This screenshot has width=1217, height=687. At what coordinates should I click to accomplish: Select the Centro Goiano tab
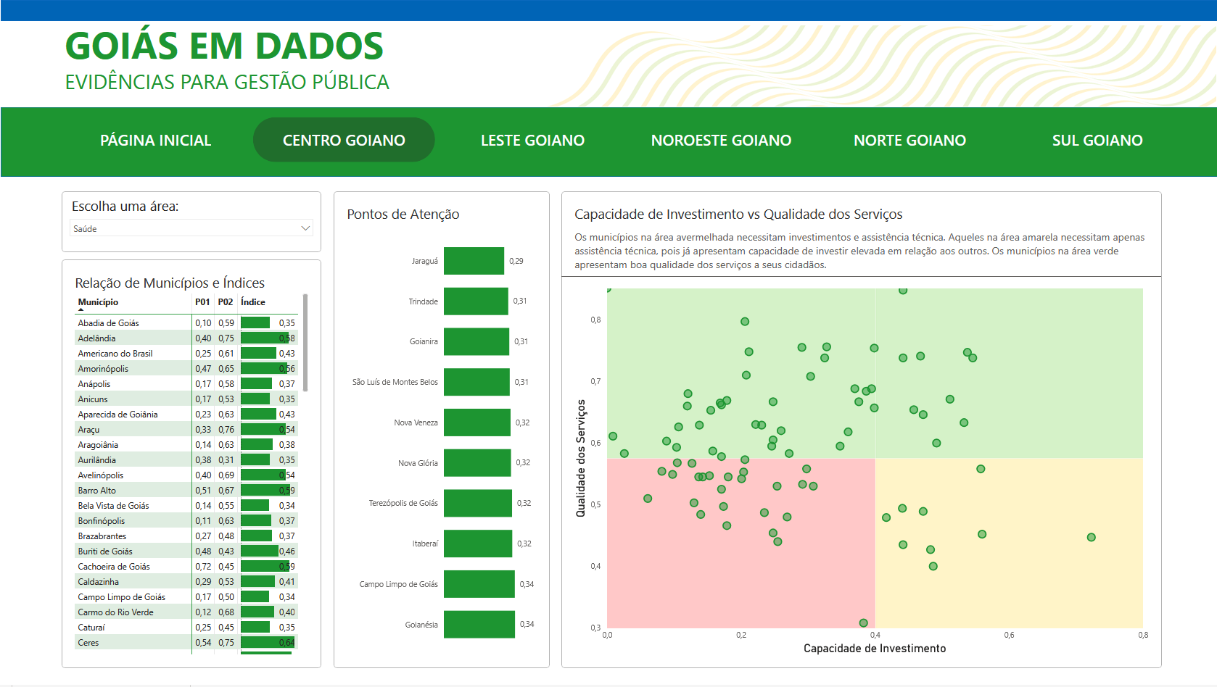click(344, 141)
